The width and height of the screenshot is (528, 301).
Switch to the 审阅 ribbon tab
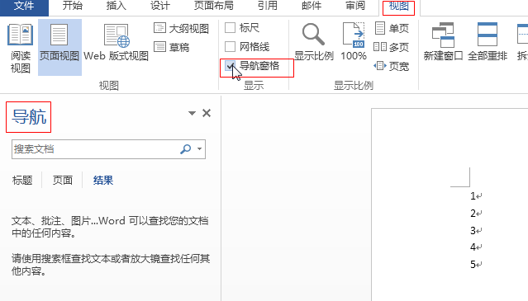pyautogui.click(x=355, y=6)
